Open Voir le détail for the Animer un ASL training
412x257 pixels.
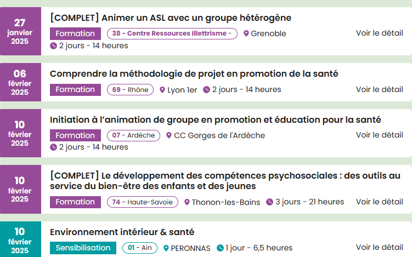tap(380, 33)
